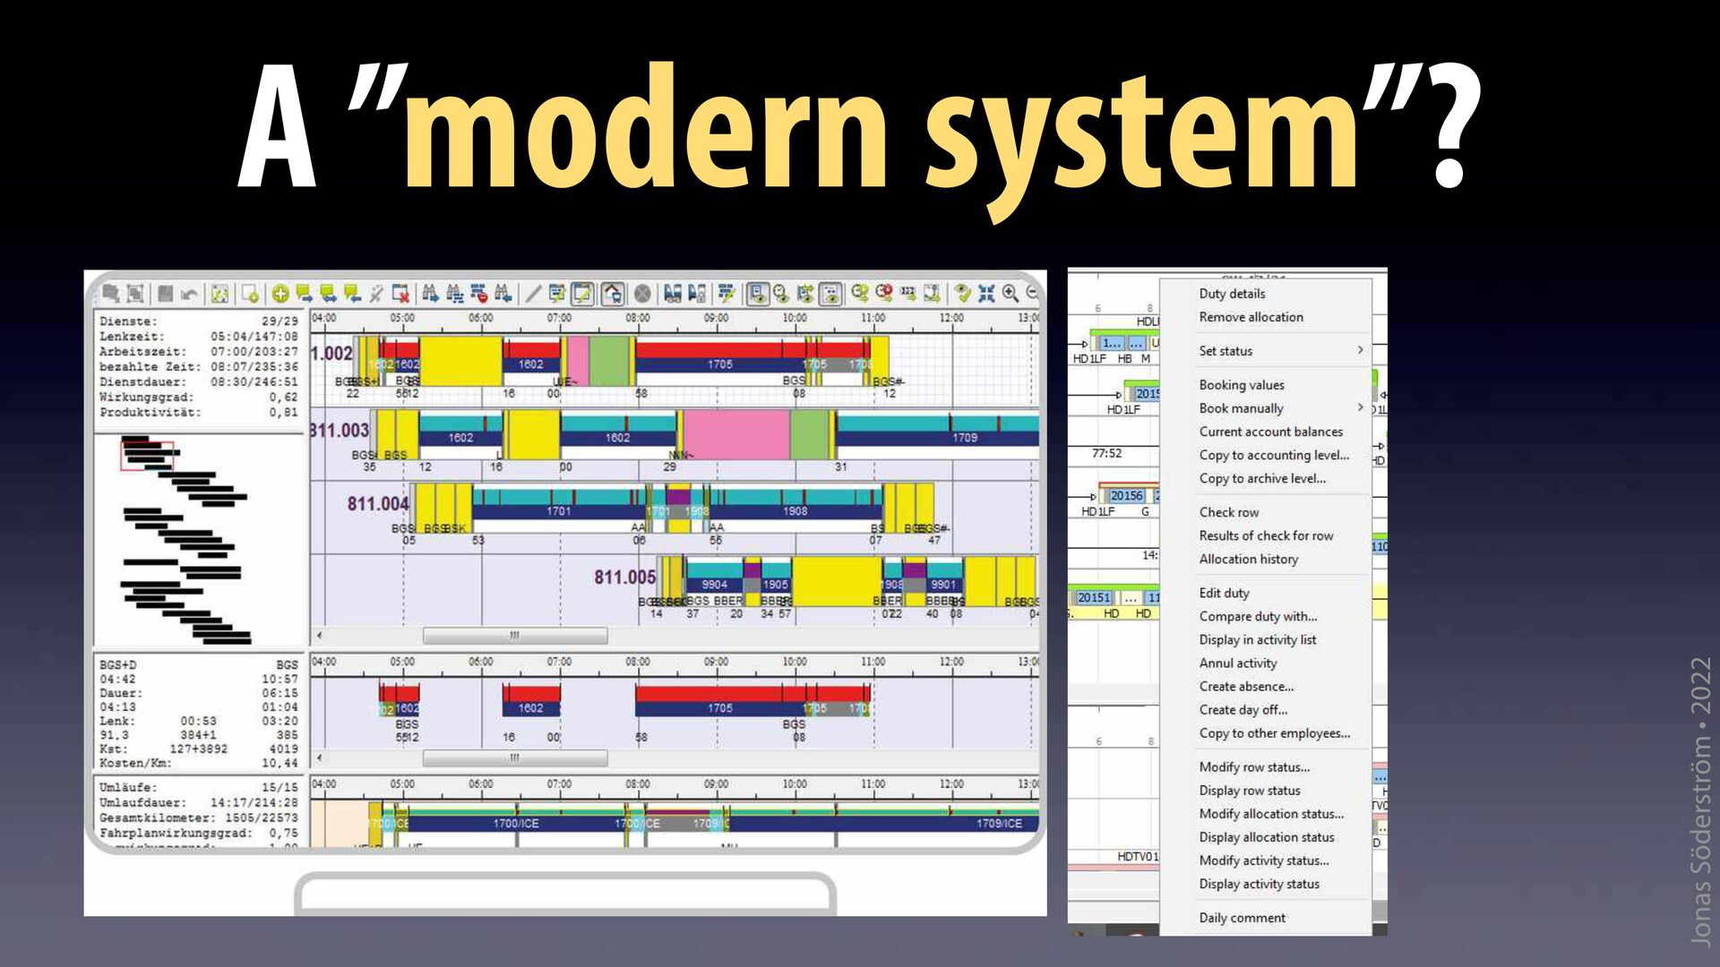This screenshot has height=967, width=1720.
Task: Click the zoom in magnifier icon
Action: click(1010, 294)
